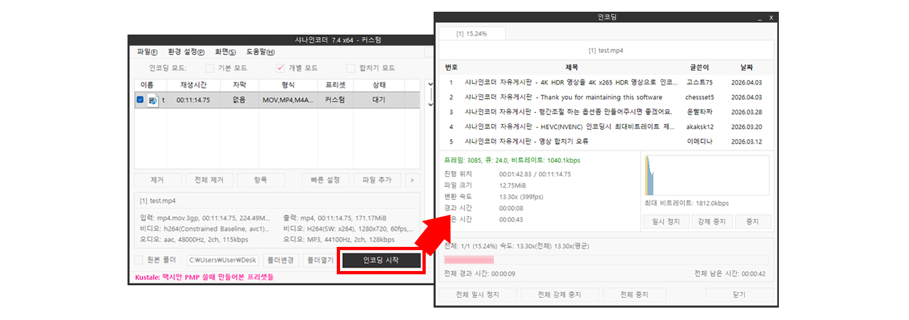Click the 번호 column header

(x=451, y=67)
